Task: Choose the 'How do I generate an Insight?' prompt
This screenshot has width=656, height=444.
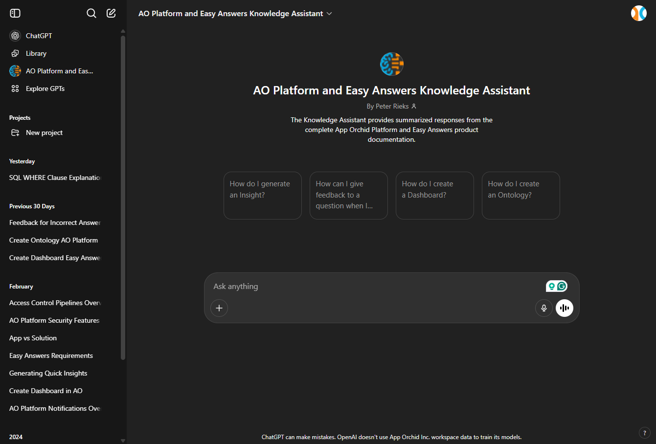Action: 263,195
